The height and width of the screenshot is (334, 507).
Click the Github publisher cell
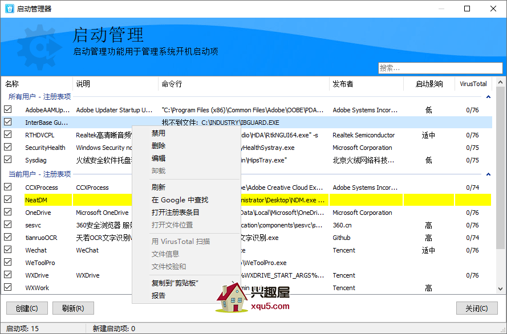click(x=342, y=238)
